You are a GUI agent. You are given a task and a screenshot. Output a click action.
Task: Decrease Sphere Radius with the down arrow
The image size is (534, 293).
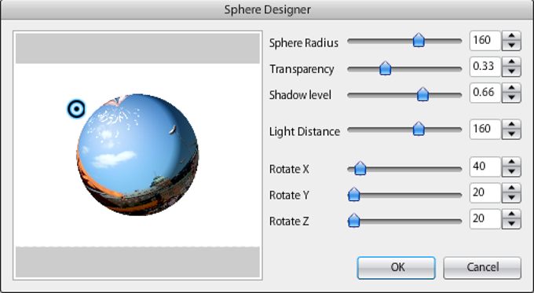[511, 46]
